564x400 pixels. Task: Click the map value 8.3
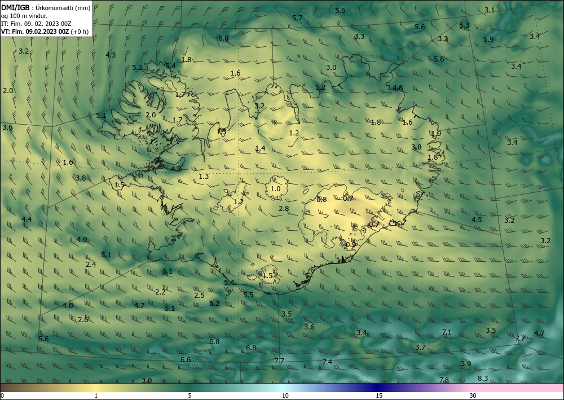point(483,379)
